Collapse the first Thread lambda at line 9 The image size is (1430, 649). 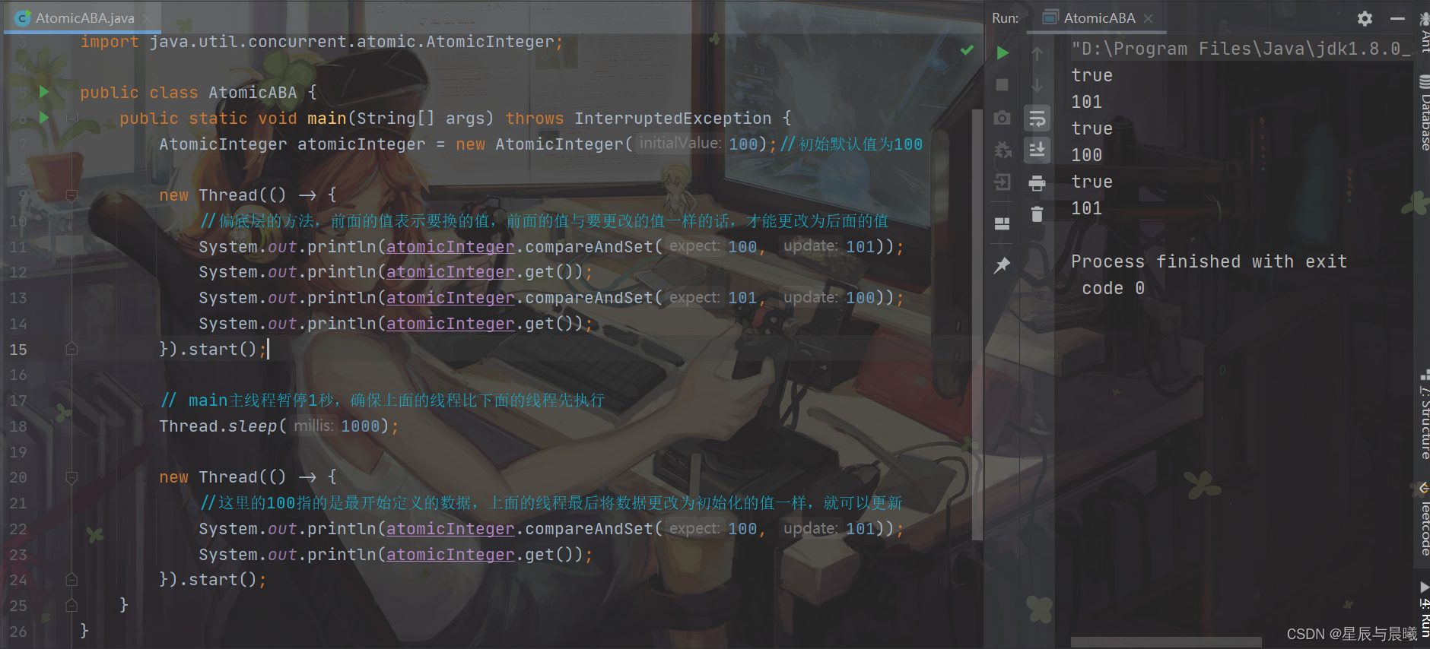(71, 195)
